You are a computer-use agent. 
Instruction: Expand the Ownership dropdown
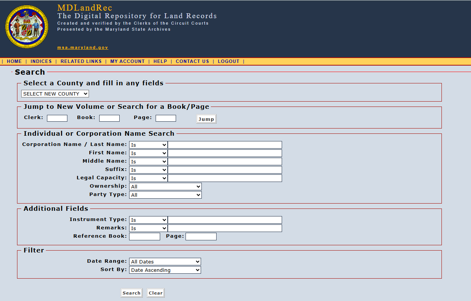[165, 187]
